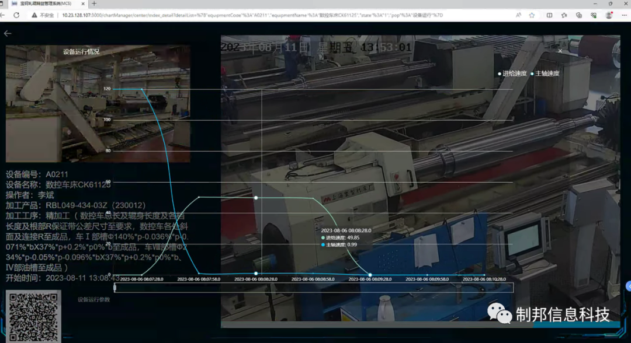
Task: Select the MCS system browser tab
Action: click(x=47, y=3)
